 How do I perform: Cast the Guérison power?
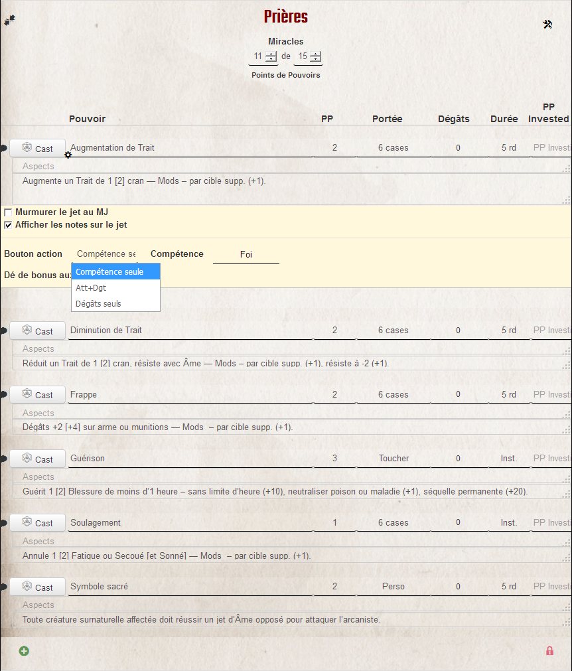pyautogui.click(x=38, y=459)
